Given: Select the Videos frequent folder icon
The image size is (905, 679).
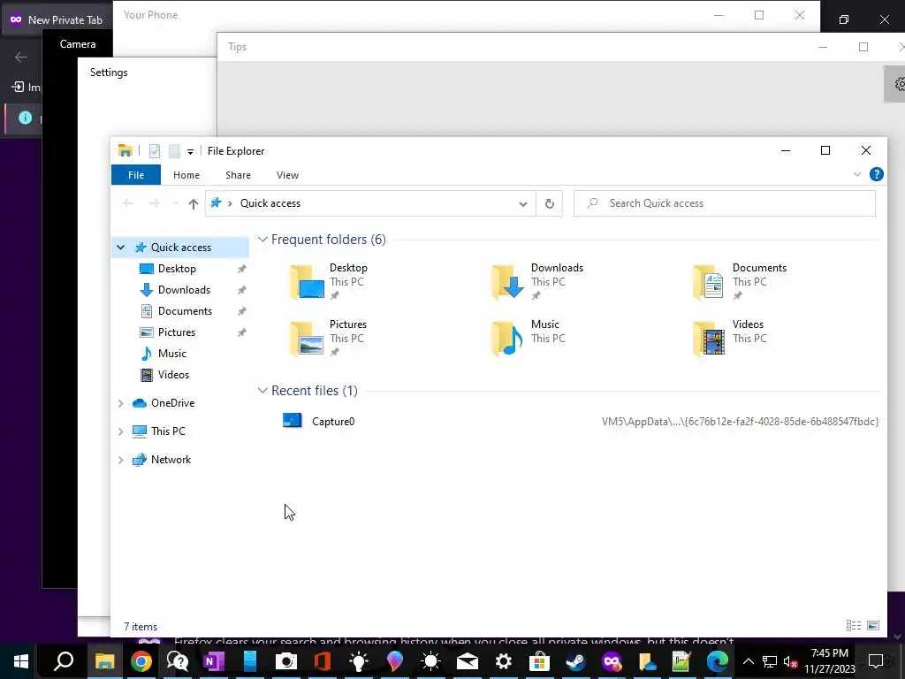Looking at the screenshot, I should pos(710,339).
